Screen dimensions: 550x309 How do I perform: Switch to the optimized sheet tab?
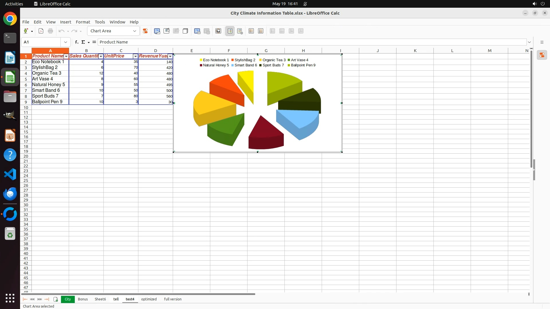149,299
